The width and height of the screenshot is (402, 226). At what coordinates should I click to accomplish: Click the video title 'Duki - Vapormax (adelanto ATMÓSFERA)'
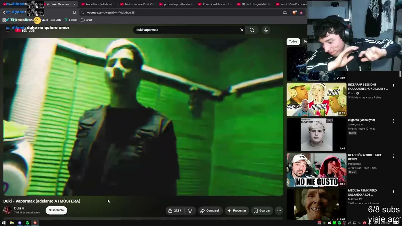click(x=42, y=201)
